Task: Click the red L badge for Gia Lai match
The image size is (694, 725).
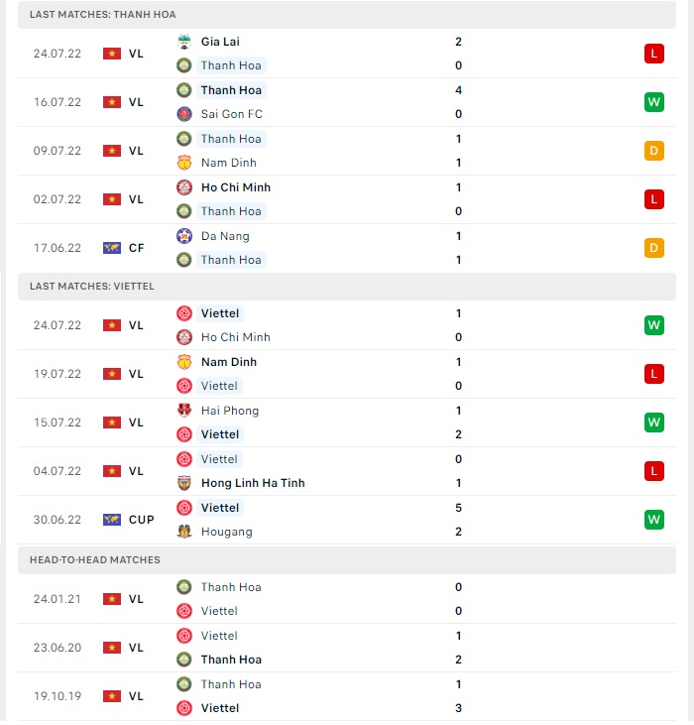Action: point(653,54)
